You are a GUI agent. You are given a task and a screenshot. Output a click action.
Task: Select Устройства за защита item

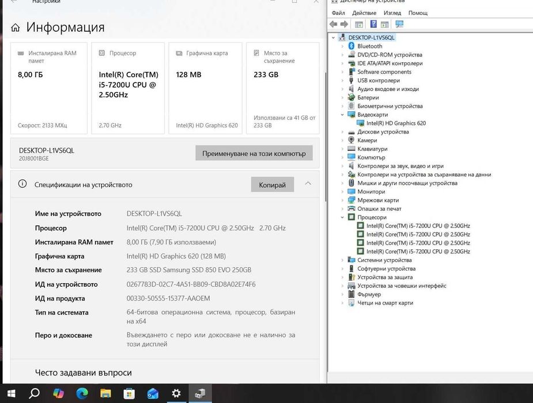(385, 277)
